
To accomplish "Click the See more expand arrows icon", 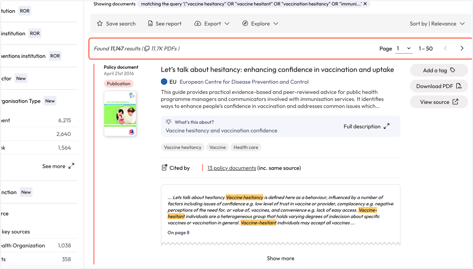I will tap(71, 166).
